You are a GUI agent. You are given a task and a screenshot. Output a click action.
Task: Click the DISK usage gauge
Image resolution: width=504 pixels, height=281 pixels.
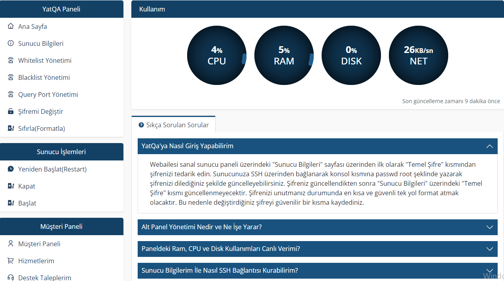(351, 56)
